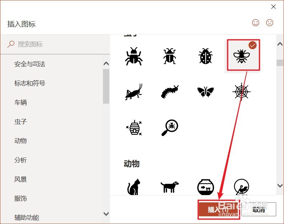Open the 车辆 category

(20, 103)
